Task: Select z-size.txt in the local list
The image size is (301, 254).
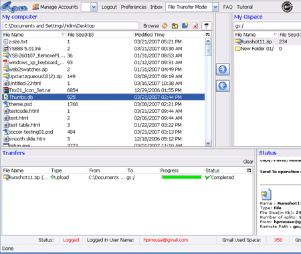Action: click(104, 41)
